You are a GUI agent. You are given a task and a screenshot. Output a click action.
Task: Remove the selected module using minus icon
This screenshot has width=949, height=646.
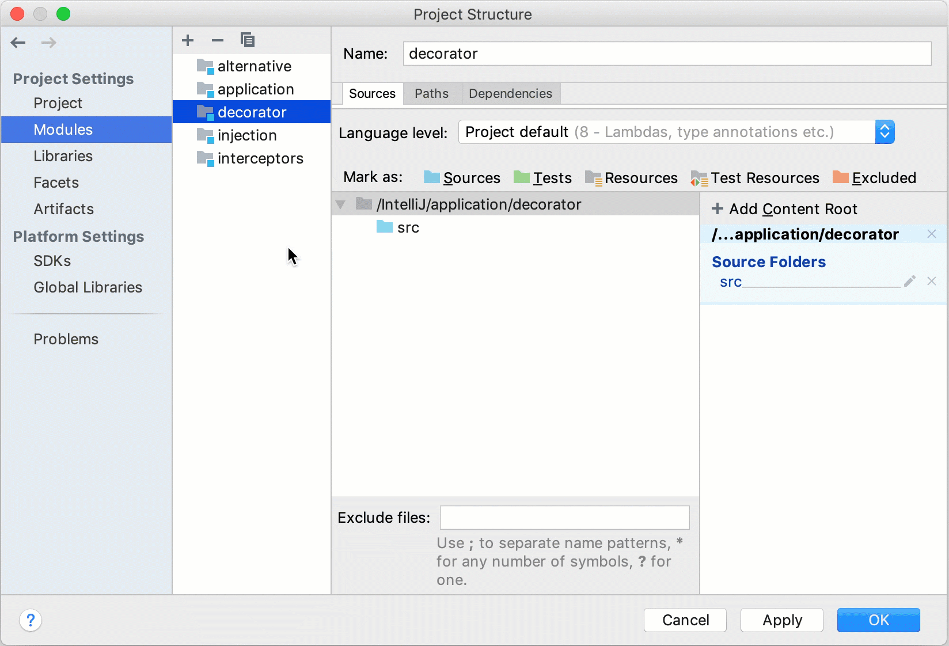coord(217,40)
